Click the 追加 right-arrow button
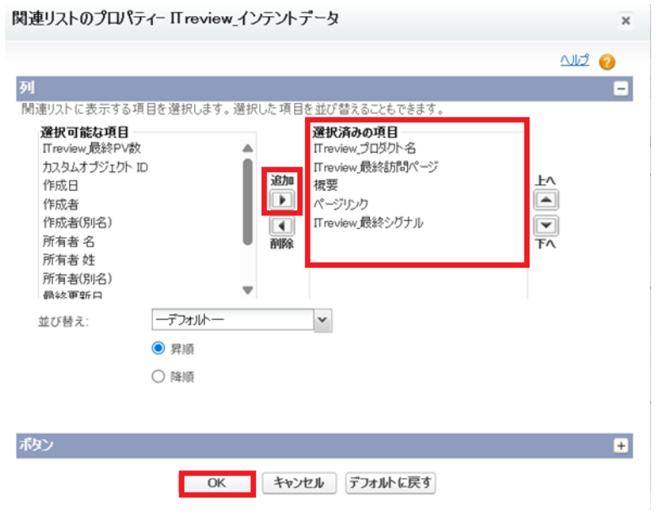 [281, 200]
